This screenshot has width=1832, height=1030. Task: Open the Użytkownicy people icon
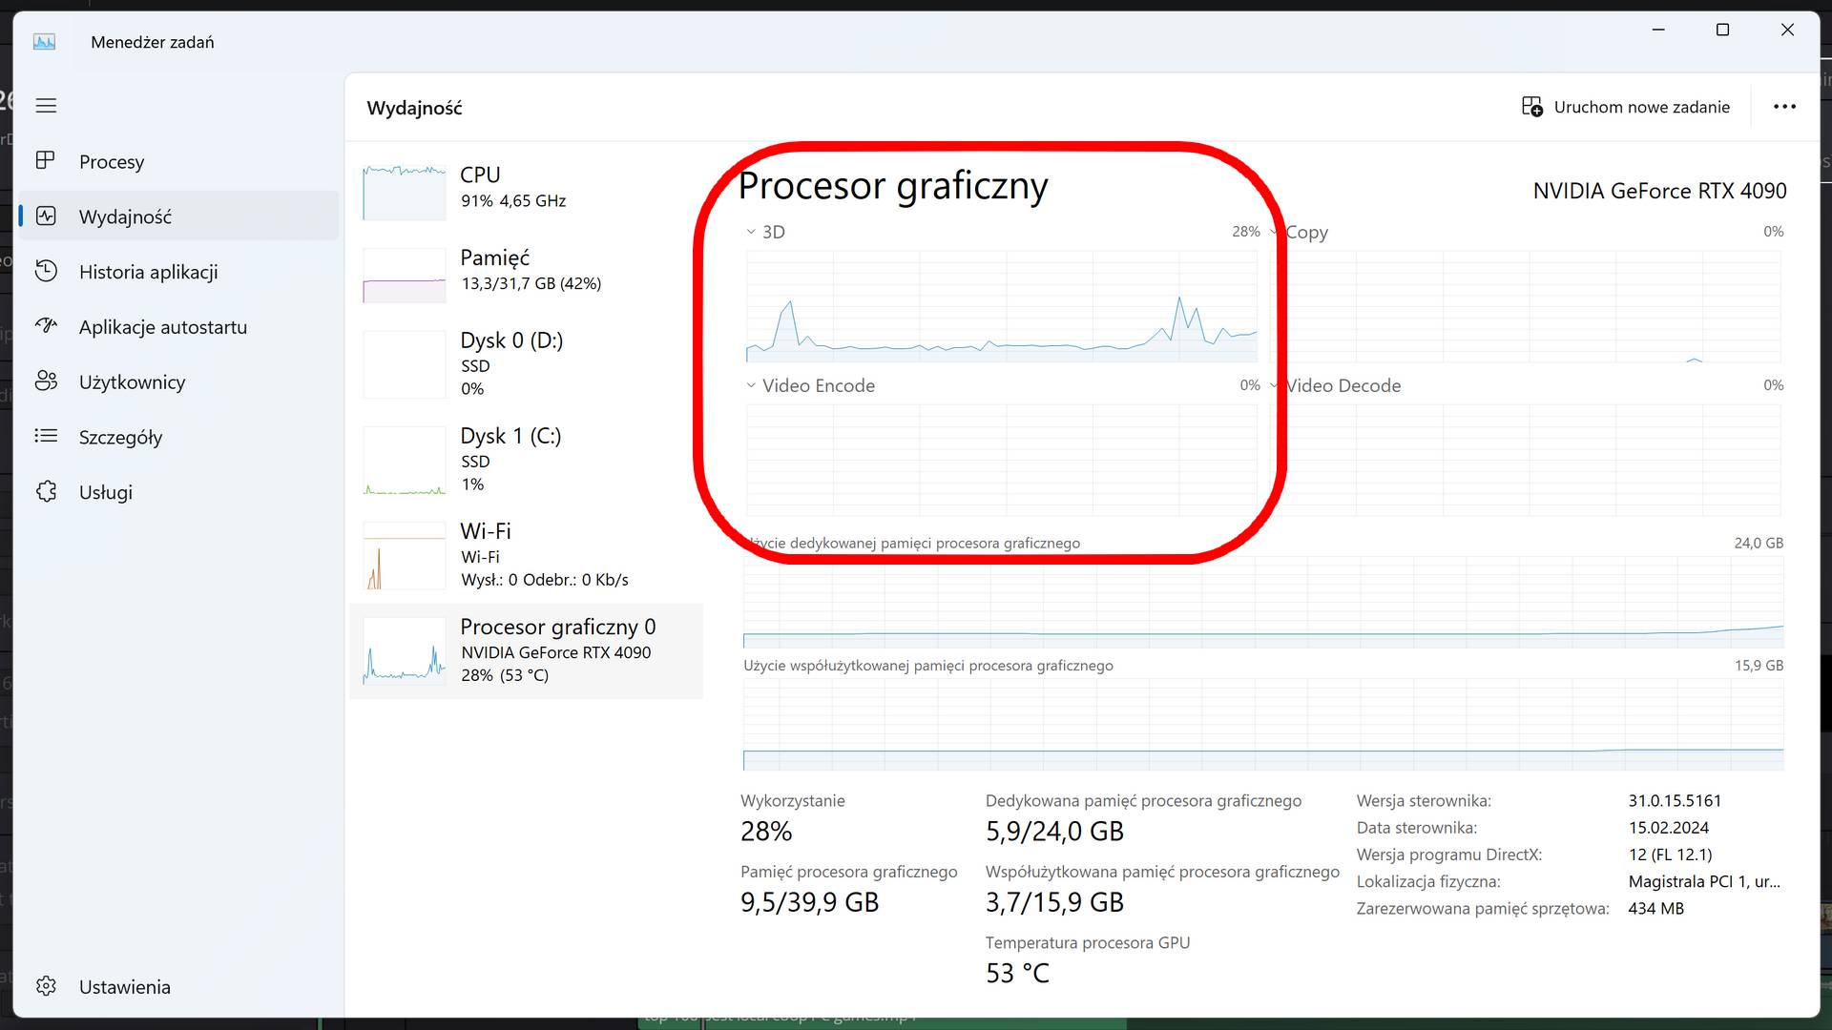(46, 381)
